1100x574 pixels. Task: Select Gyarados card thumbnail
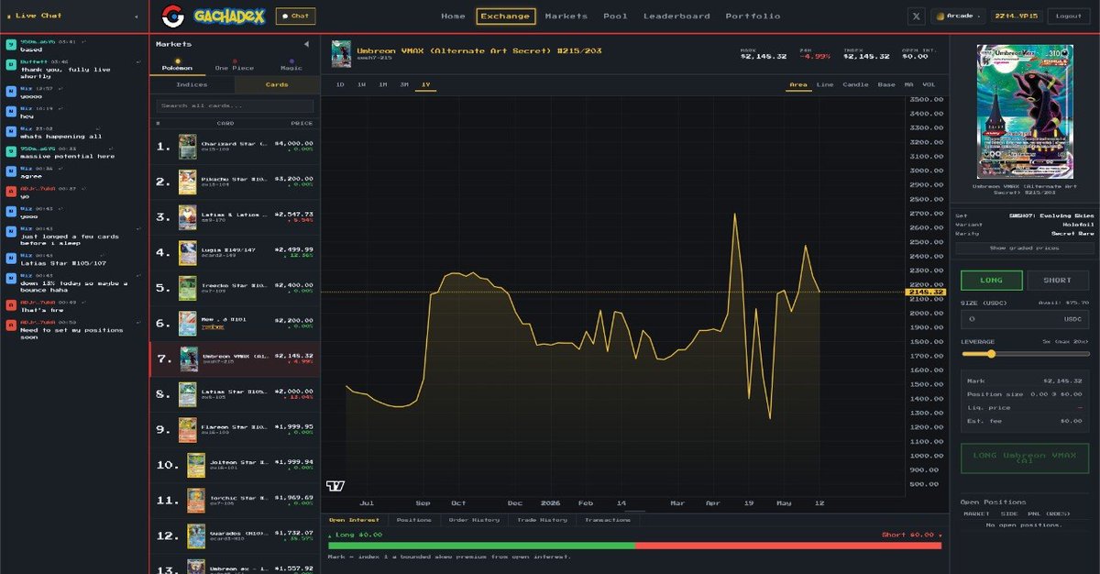tap(195, 535)
